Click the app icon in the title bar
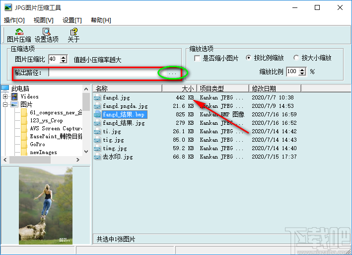Viewport: 352px width, 255px height. click(8, 7)
